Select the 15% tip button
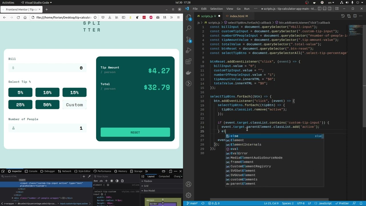 pos(74,92)
